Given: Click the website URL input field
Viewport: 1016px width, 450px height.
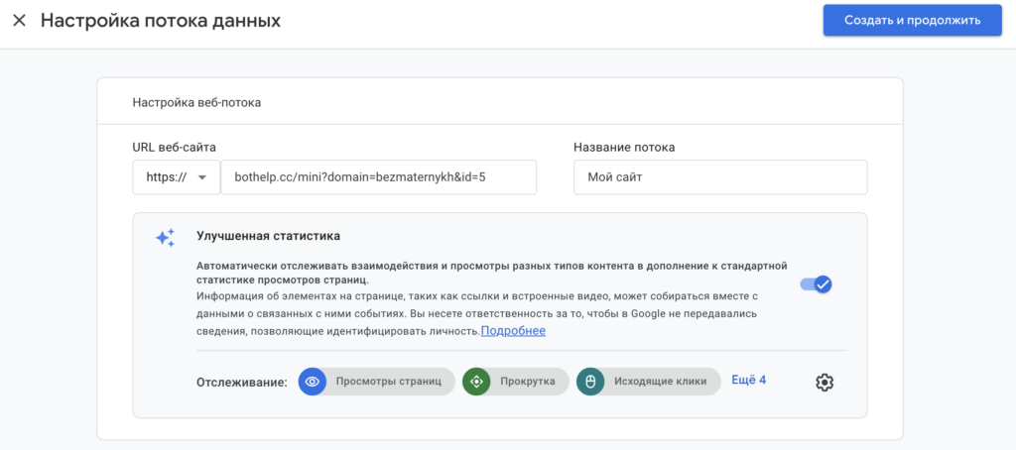Looking at the screenshot, I should pos(378,177).
